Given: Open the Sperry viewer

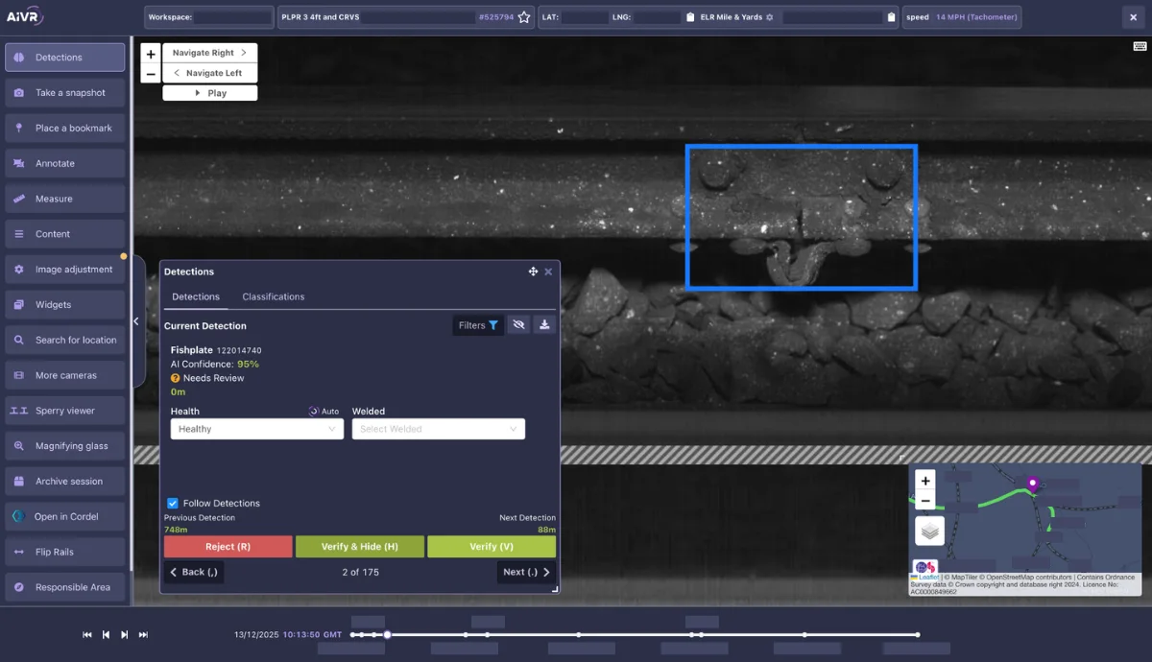Looking at the screenshot, I should click(x=65, y=411).
